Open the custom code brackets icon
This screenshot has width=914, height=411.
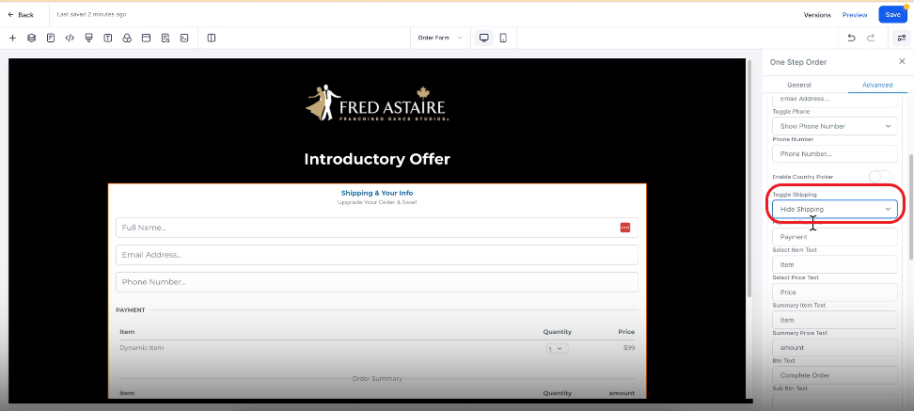pos(70,38)
